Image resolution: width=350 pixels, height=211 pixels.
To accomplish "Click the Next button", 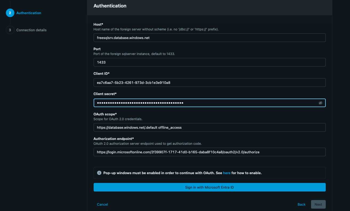I will [x=318, y=204].
